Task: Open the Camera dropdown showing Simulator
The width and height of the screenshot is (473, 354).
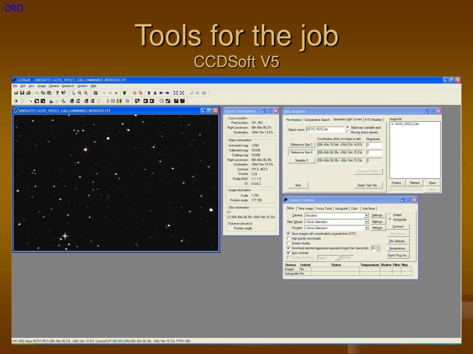Action: 366,216
